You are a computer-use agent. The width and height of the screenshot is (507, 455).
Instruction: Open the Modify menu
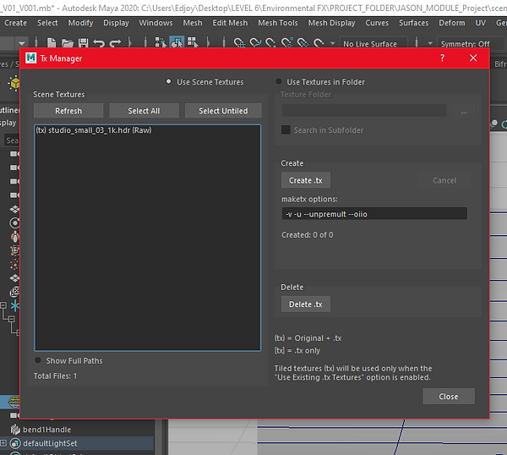click(80, 23)
